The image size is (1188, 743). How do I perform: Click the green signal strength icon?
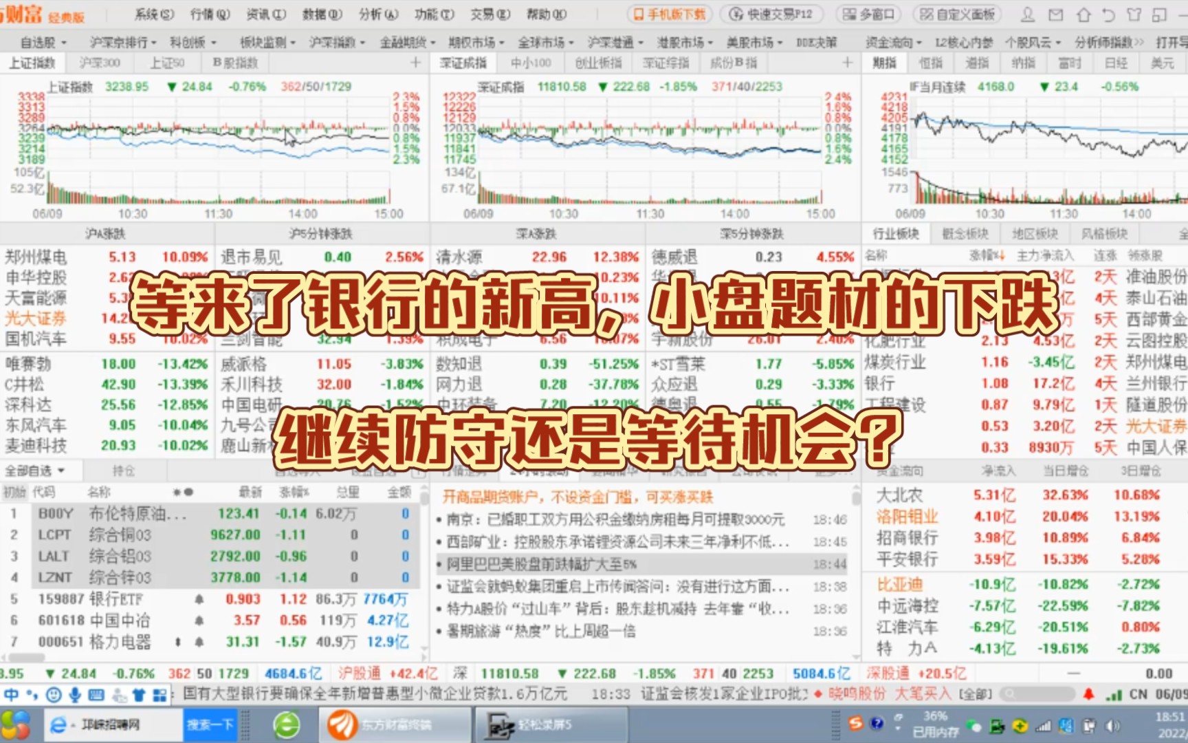tap(1114, 694)
